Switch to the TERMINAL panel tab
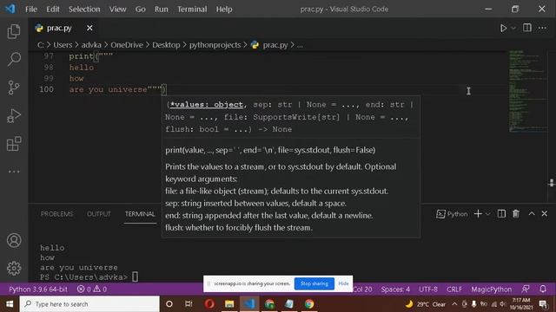The width and height of the screenshot is (556, 312). 140,214
